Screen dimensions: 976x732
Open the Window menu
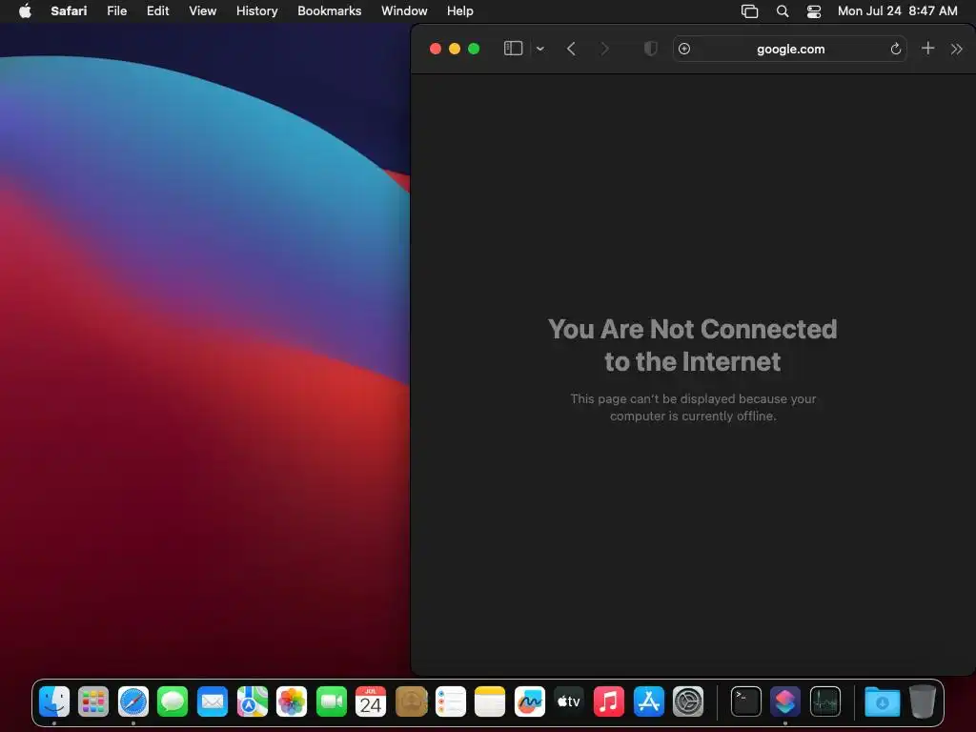click(404, 10)
